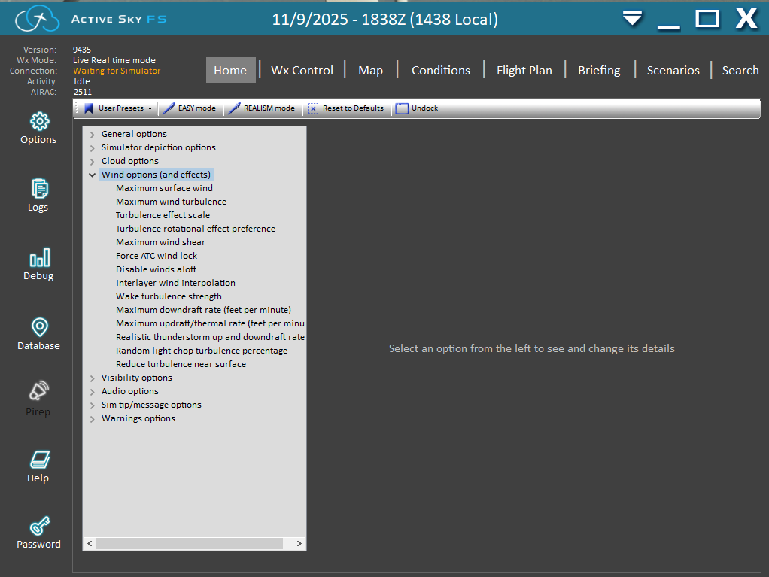Expand the Visibility options tree node
769x577 pixels.
(92, 378)
